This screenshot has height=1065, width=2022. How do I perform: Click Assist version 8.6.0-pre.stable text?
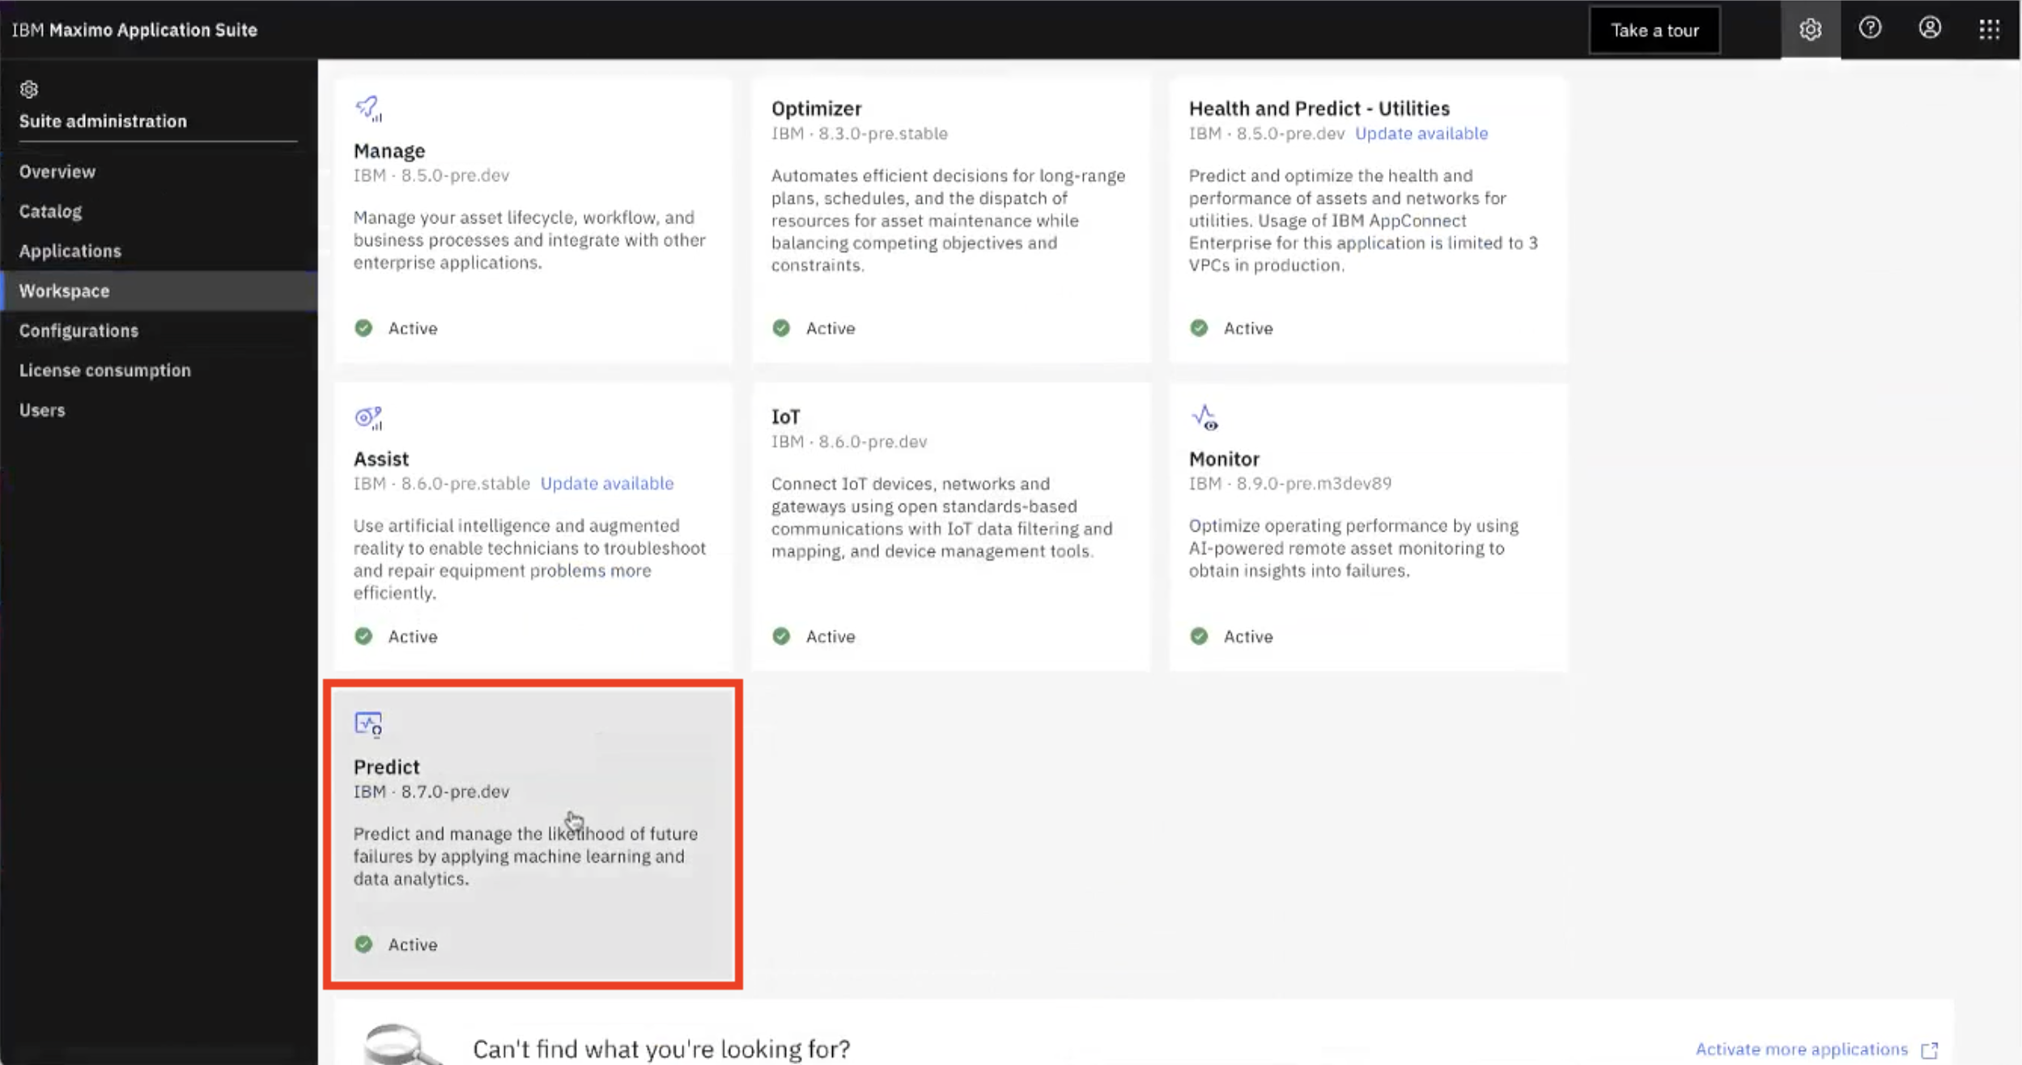tap(441, 483)
